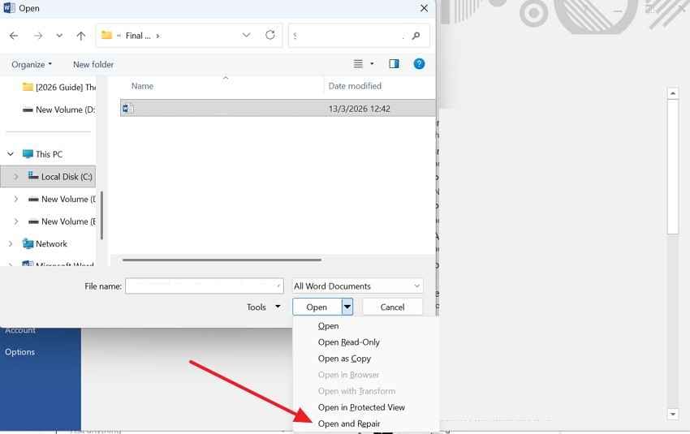Go up one folder level
Screen dimensions: 690x434
pyautogui.click(x=80, y=36)
